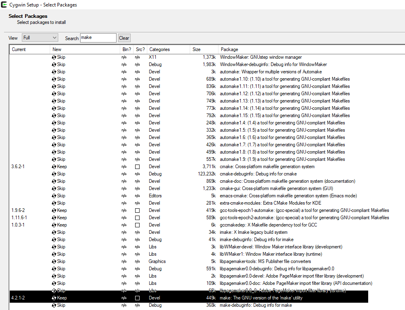Click the cycle icon for WindowMaker package
The height and width of the screenshot is (310, 405).
(x=54, y=57)
